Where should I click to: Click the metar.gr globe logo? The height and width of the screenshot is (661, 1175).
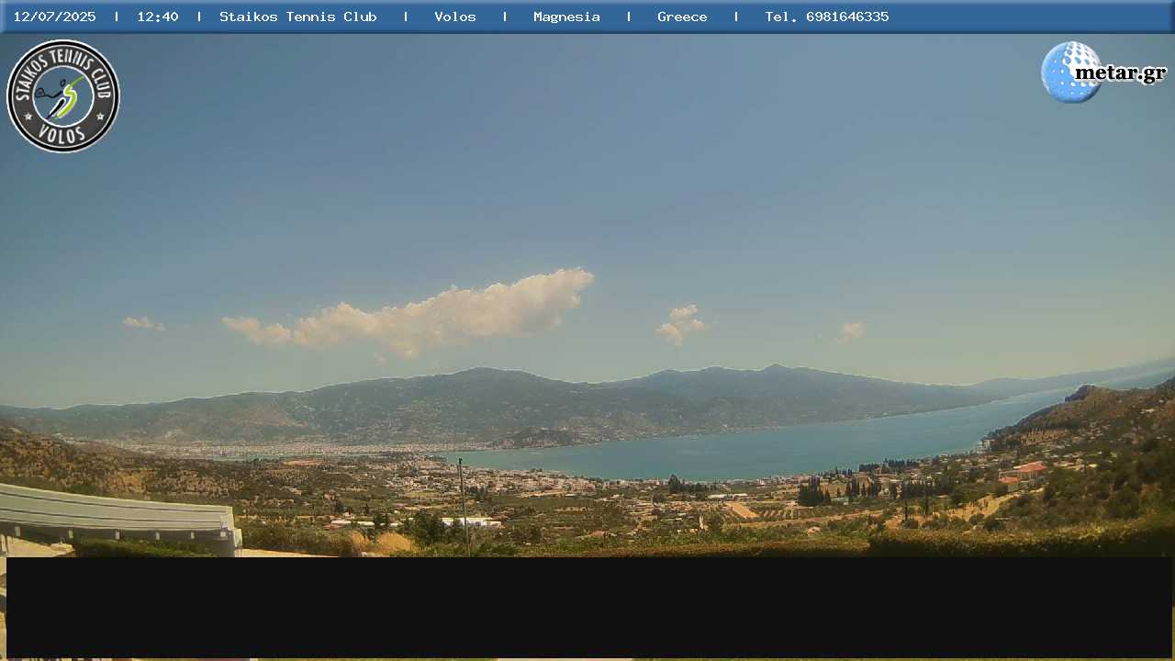(1103, 72)
